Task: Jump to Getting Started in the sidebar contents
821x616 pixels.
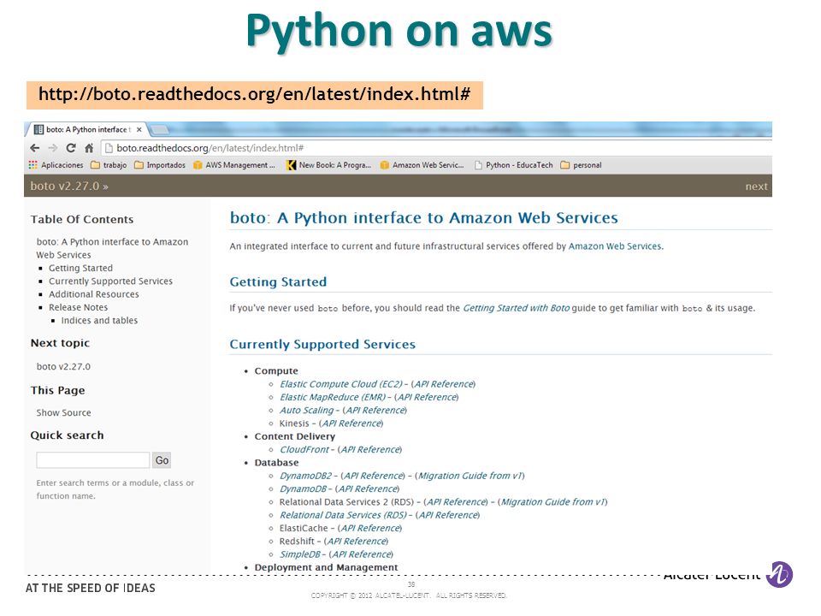Action: click(80, 268)
